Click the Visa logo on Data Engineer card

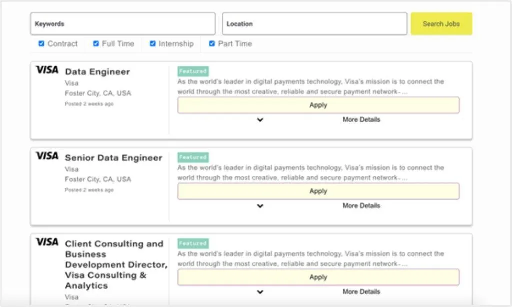pyautogui.click(x=47, y=70)
